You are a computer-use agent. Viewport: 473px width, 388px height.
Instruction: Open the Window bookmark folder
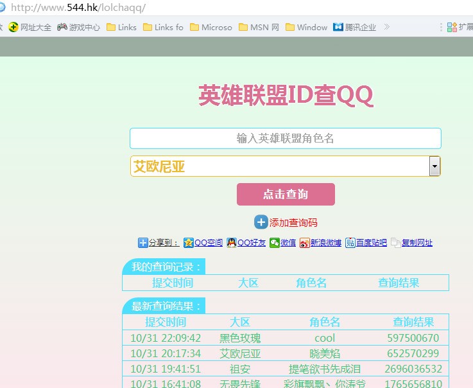[306, 27]
